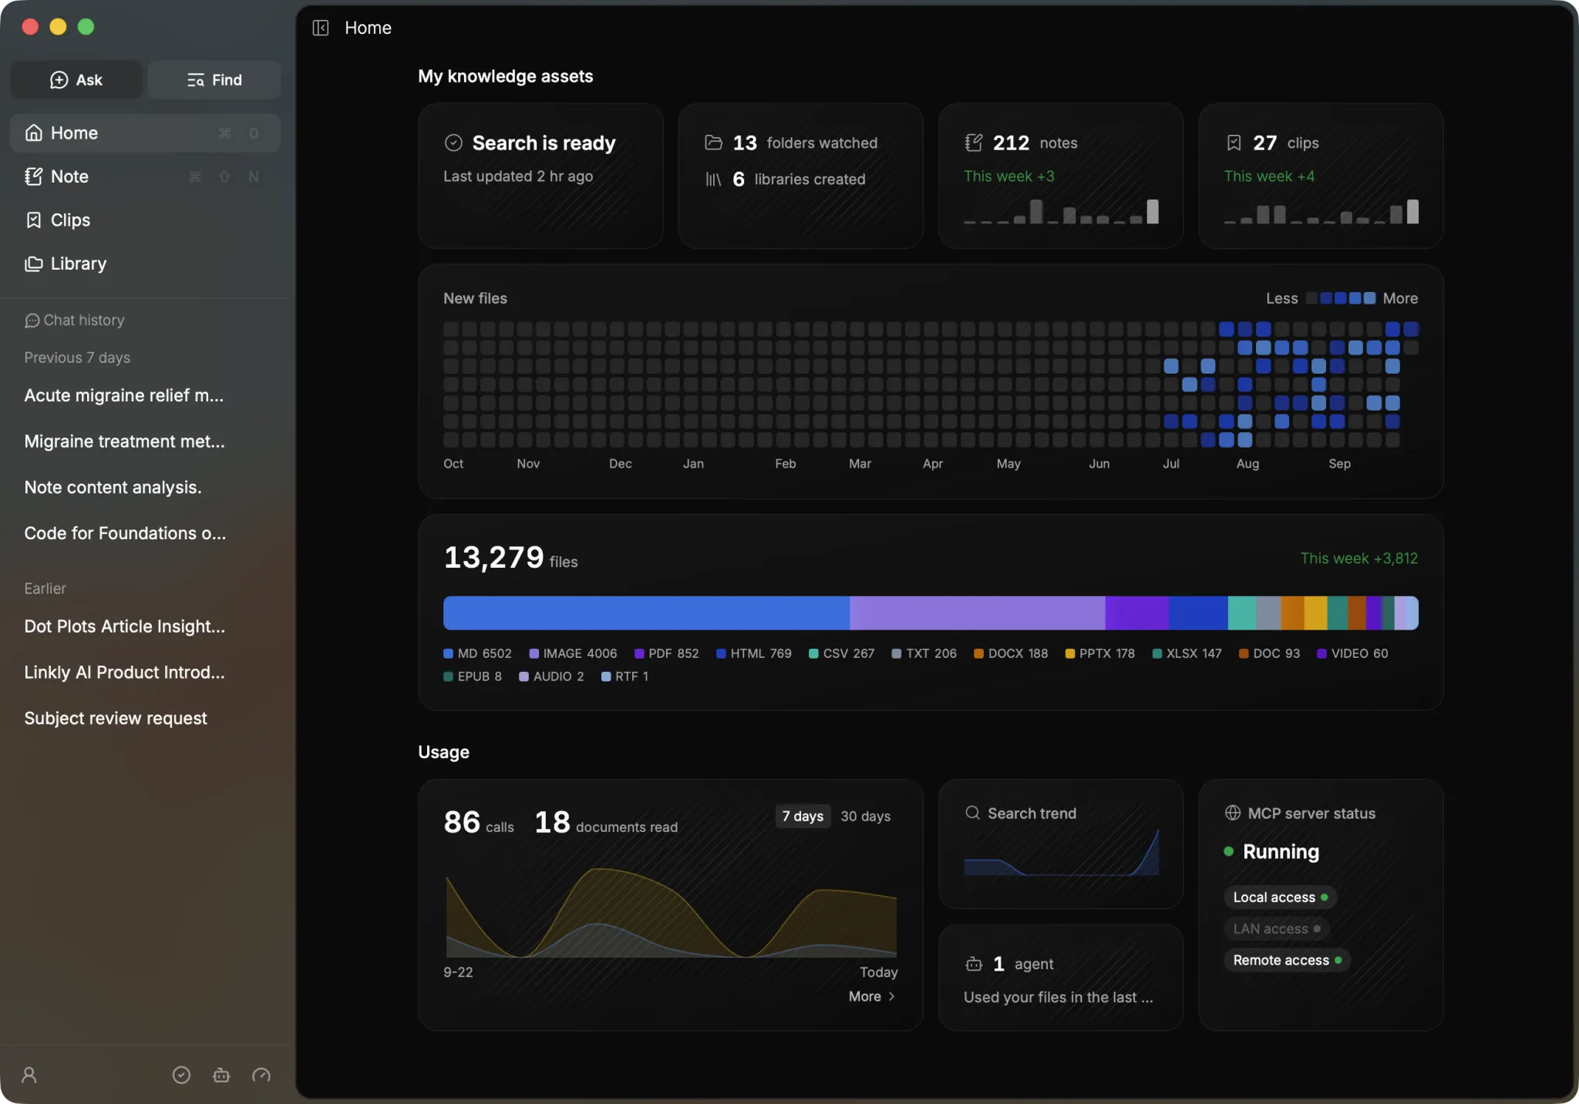Click the notes edit icon on the notes card
The height and width of the screenshot is (1104, 1579).
click(974, 143)
